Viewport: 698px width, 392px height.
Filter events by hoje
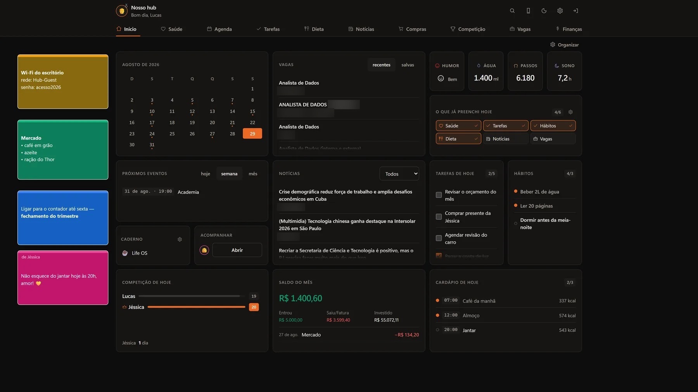click(x=206, y=174)
